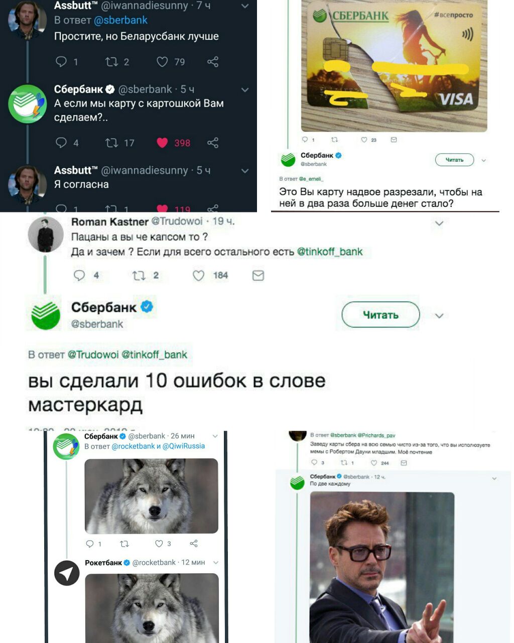This screenshot has height=643, width=514.
Task: Like the "Простите, но Беларусбанк лучше" tweet
Action: tap(162, 62)
